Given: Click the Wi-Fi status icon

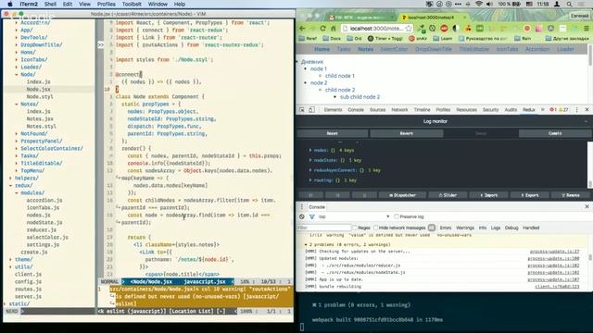Looking at the screenshot, I should pos(479,4).
